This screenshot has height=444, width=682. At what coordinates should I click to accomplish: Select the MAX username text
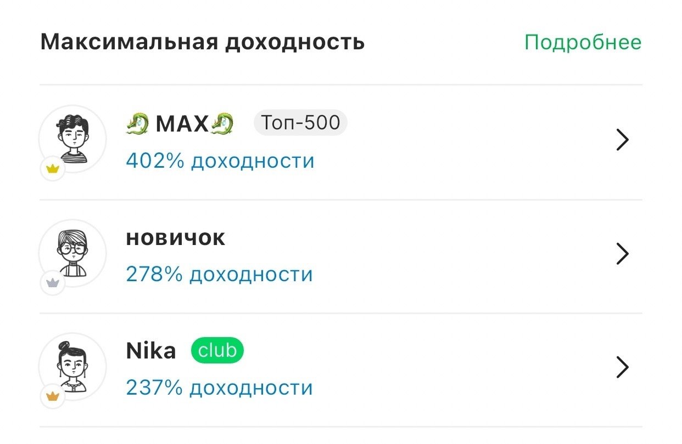182,124
